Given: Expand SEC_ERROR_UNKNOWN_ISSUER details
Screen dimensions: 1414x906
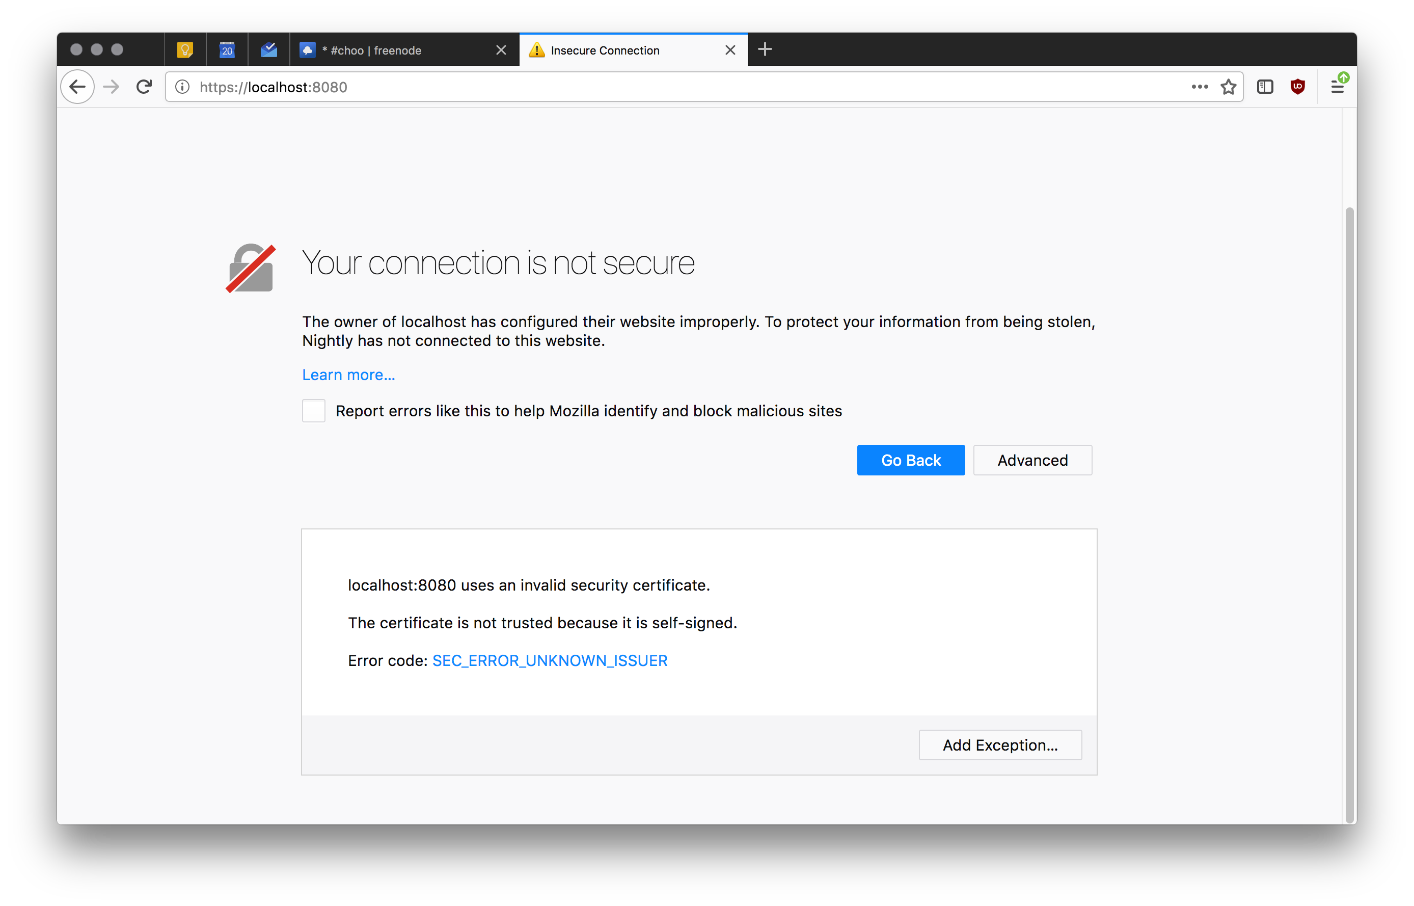Looking at the screenshot, I should point(550,660).
